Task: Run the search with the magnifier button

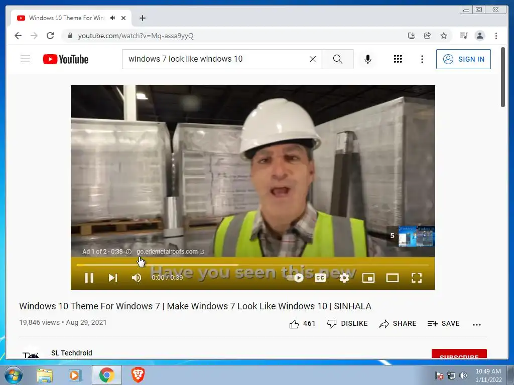Action: pyautogui.click(x=338, y=59)
